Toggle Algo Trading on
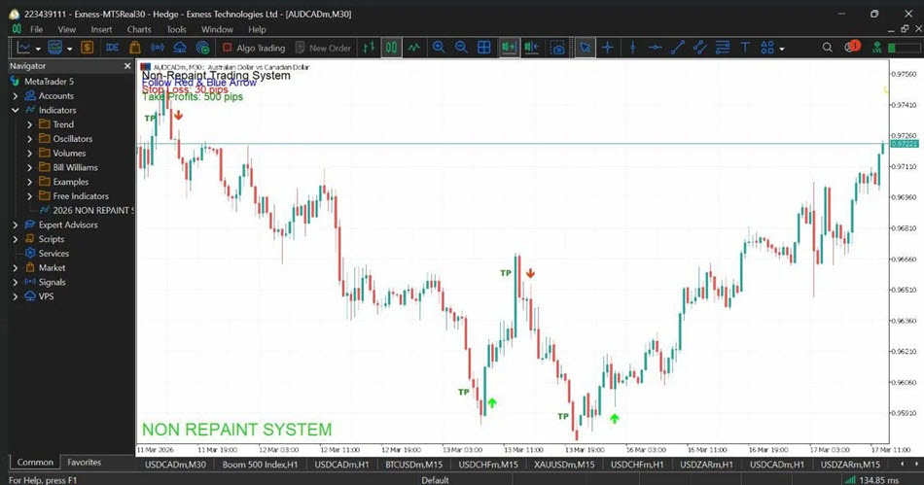Viewport: 924px width, 485px height. tap(254, 48)
